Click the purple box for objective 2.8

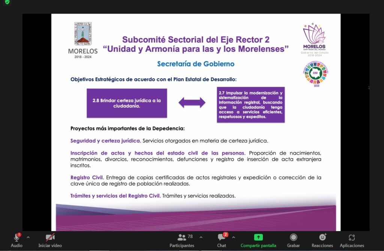[x=127, y=103]
